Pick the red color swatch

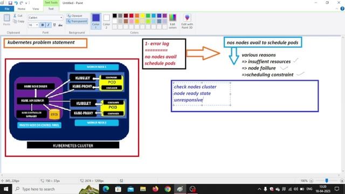[132, 16]
